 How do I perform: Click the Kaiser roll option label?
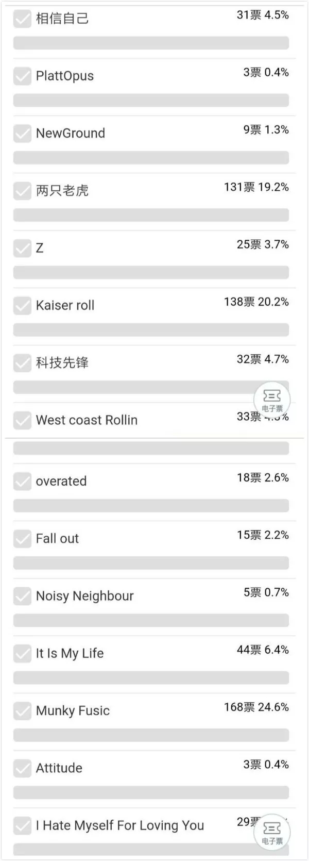pyautogui.click(x=65, y=305)
